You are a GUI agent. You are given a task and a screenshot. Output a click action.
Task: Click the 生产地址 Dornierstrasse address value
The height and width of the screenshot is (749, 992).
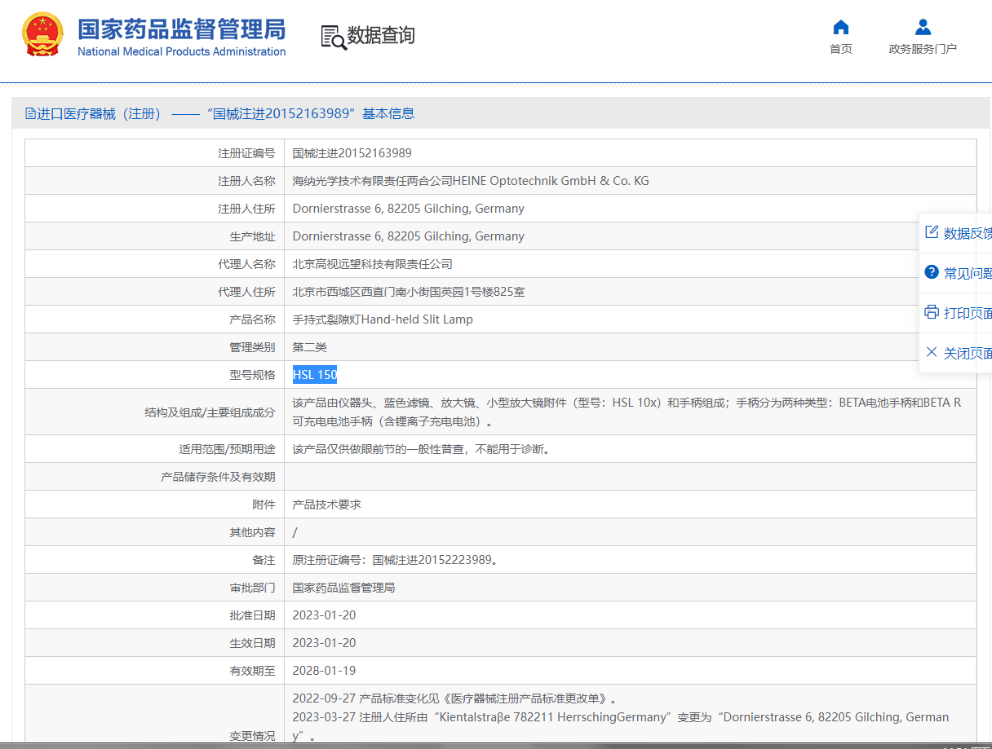click(409, 236)
